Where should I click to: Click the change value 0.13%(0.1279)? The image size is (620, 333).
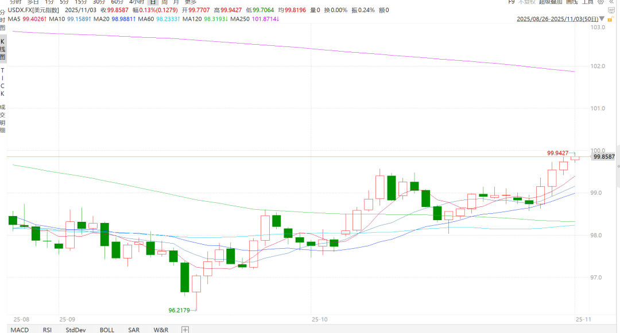[x=158, y=10]
